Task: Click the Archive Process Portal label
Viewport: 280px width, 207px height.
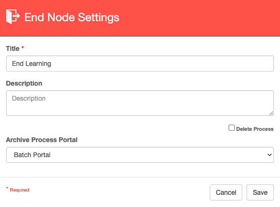Action: pos(41,140)
